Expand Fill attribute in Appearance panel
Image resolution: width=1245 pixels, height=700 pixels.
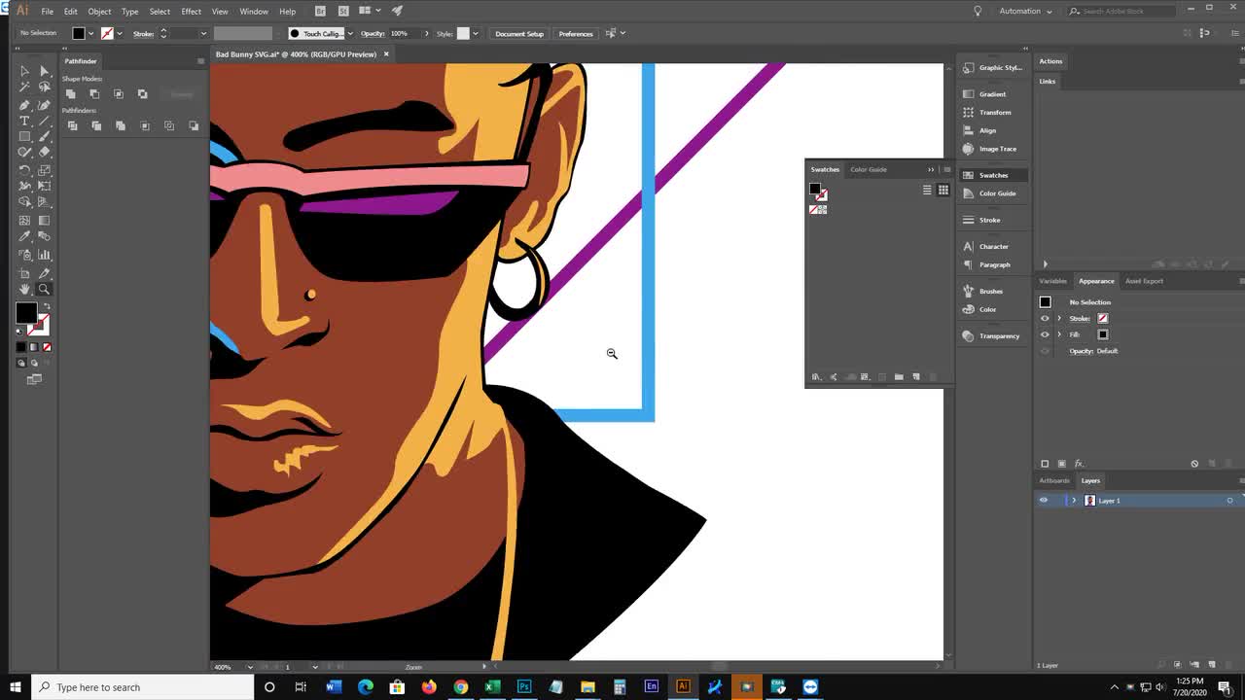click(x=1059, y=334)
